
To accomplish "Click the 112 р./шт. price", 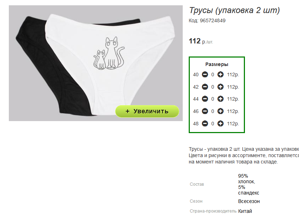I will (x=201, y=41).
